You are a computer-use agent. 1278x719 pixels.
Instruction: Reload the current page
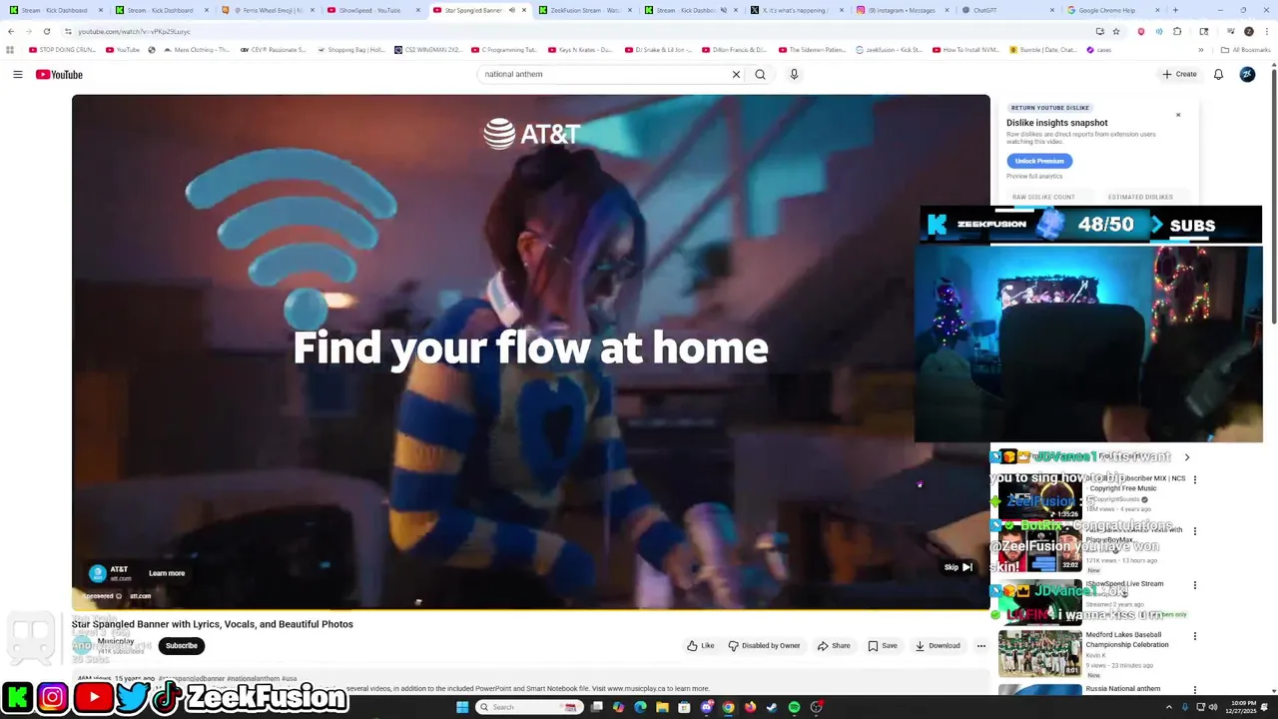pyautogui.click(x=46, y=32)
